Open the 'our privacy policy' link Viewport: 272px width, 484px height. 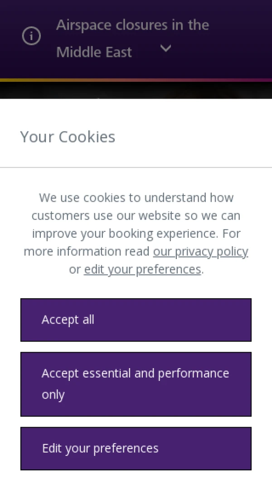click(200, 251)
